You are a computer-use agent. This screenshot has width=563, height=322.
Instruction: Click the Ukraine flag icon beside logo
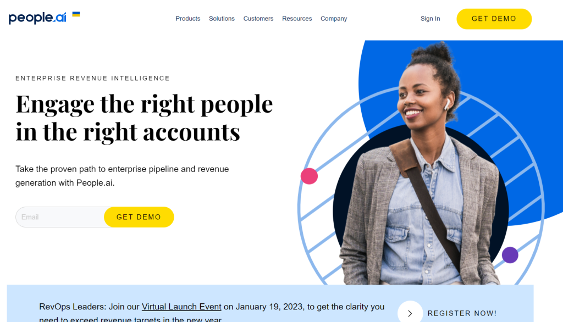(x=76, y=14)
